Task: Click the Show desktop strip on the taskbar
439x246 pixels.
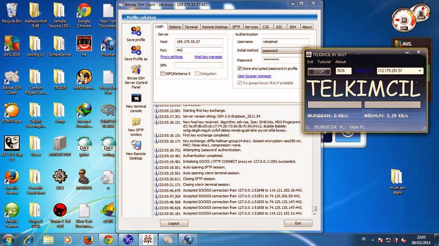Action: point(437,240)
